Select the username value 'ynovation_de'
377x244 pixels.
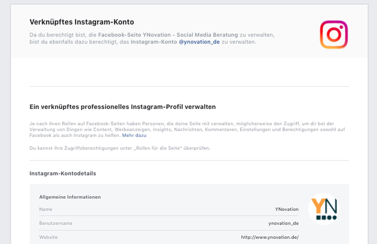click(283, 223)
